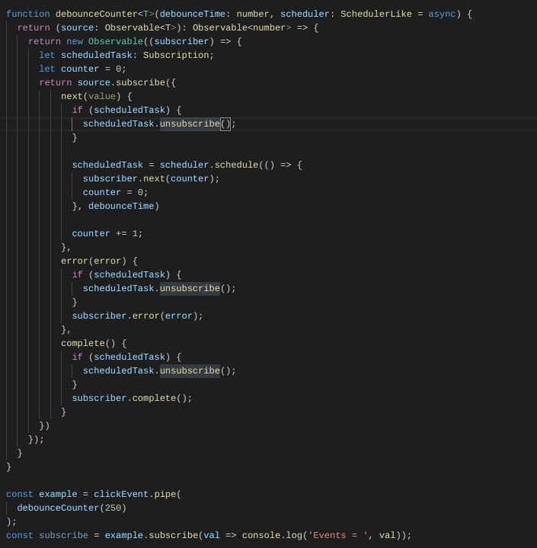Viewport: 537px width, 548px height.
Task: Click 'clickEvent.pipe(' call
Action: 137,494
